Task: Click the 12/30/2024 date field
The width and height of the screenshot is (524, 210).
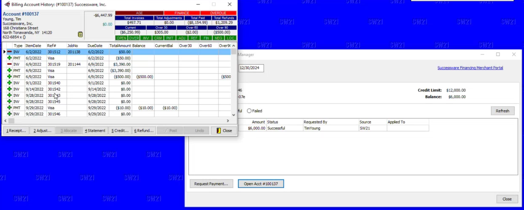Action: click(251, 68)
